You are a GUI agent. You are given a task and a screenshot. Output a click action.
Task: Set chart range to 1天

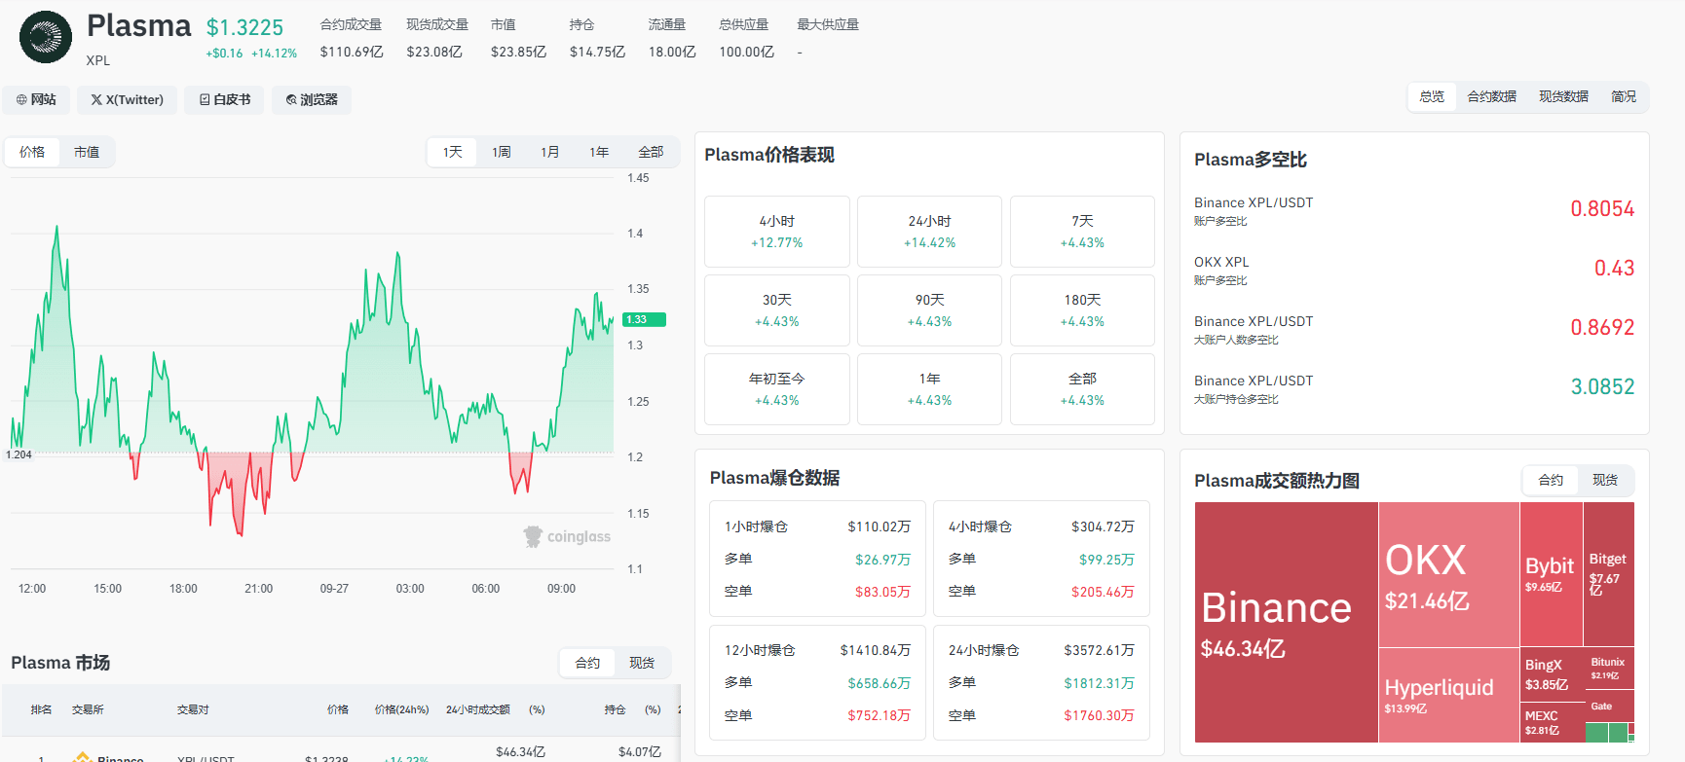click(x=452, y=152)
